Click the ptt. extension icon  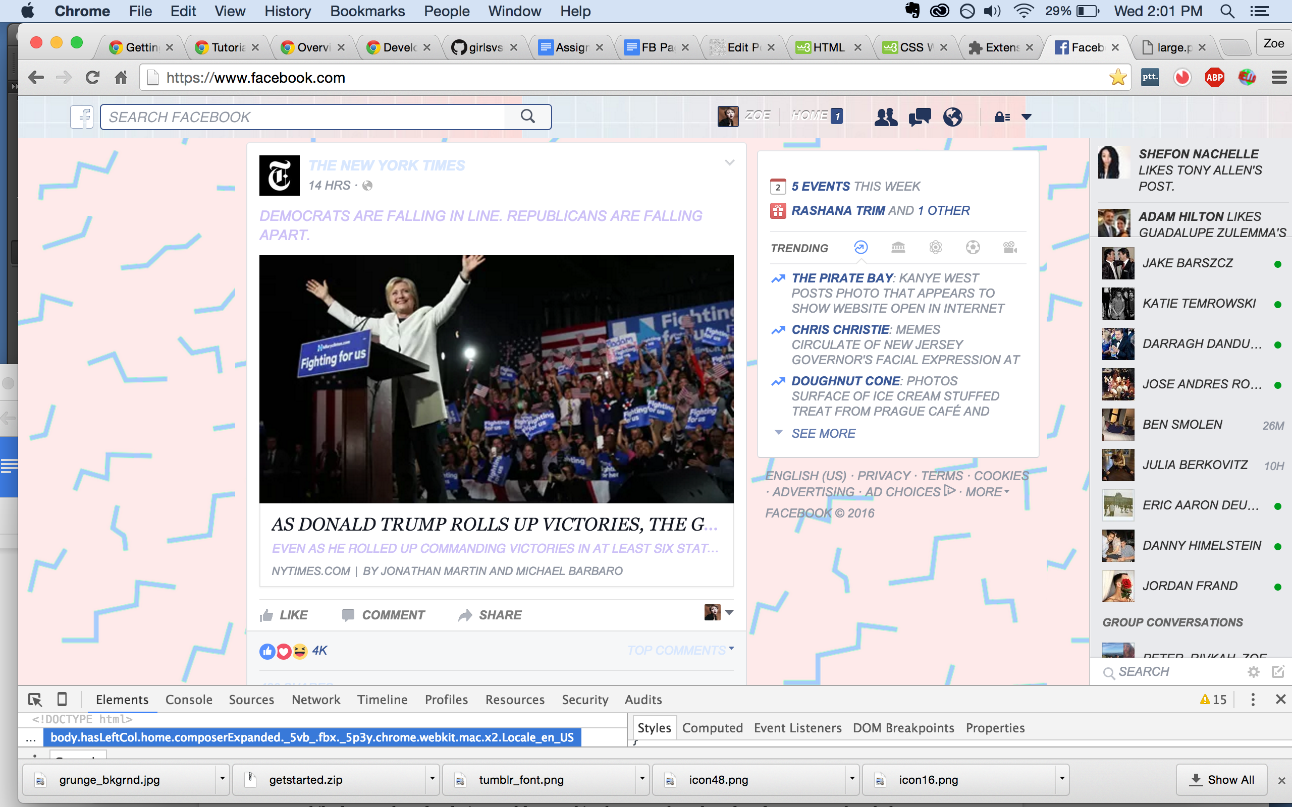[1150, 77]
